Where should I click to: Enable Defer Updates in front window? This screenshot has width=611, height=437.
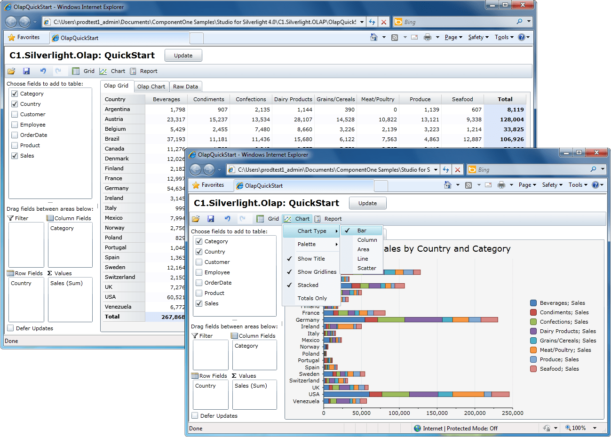pos(195,416)
